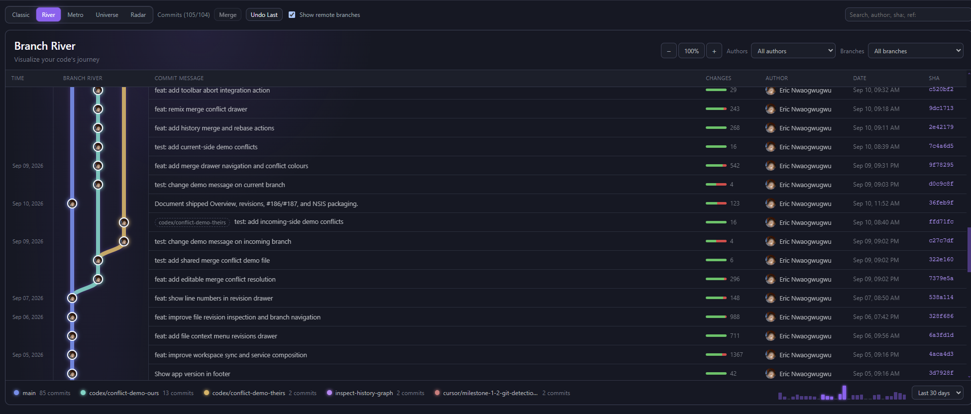The height and width of the screenshot is (414, 971).
Task: Click commit node for 'feat: add editable merge conflict resolution'
Action: click(98, 279)
